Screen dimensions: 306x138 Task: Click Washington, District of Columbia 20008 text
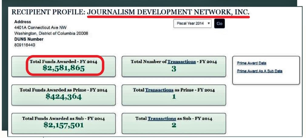click(x=51, y=33)
